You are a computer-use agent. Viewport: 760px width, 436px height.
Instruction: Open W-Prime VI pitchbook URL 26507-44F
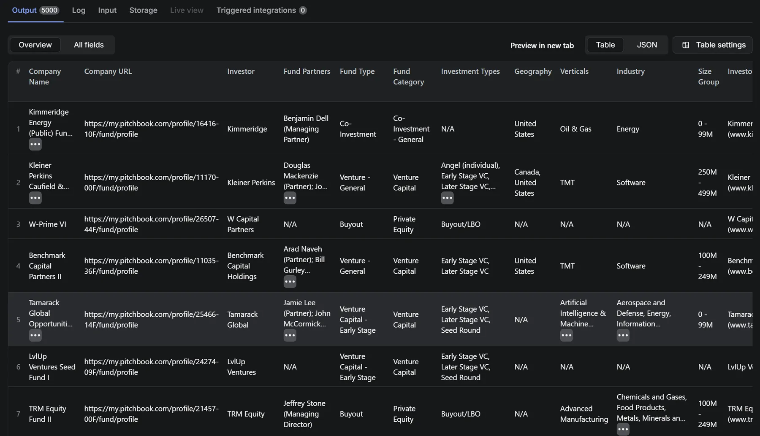151,224
